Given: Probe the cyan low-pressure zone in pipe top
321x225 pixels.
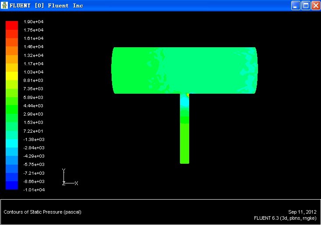Looking at the screenshot, I should tap(184, 102).
